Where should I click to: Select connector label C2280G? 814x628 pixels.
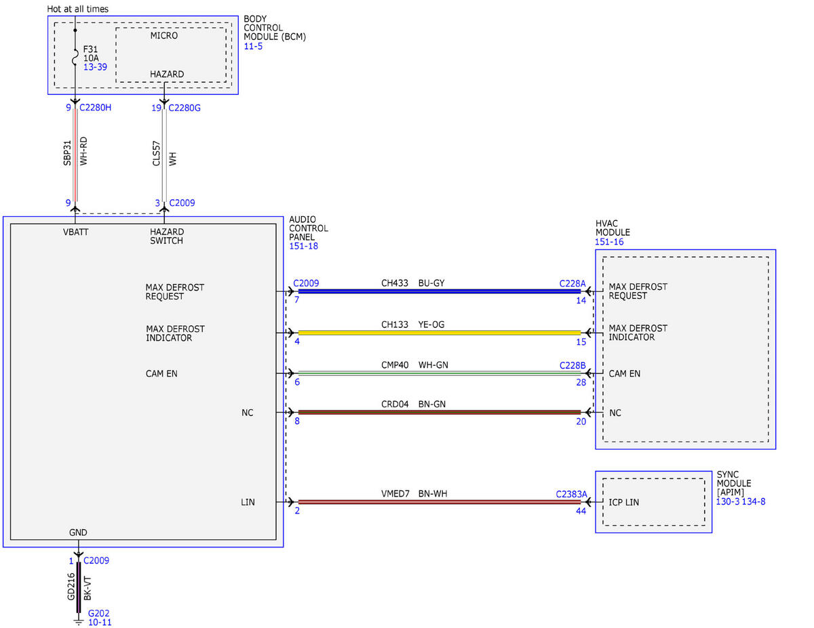pyautogui.click(x=185, y=107)
